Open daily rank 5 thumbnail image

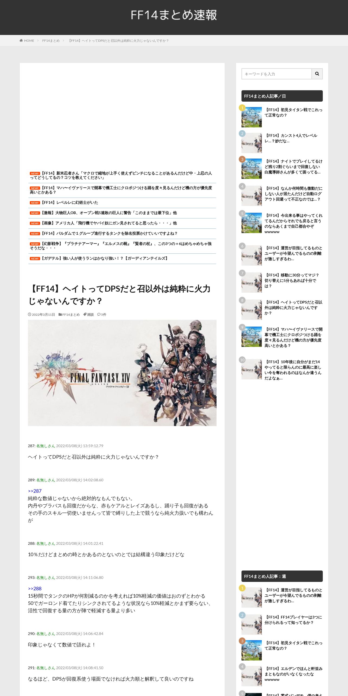pyautogui.click(x=252, y=223)
